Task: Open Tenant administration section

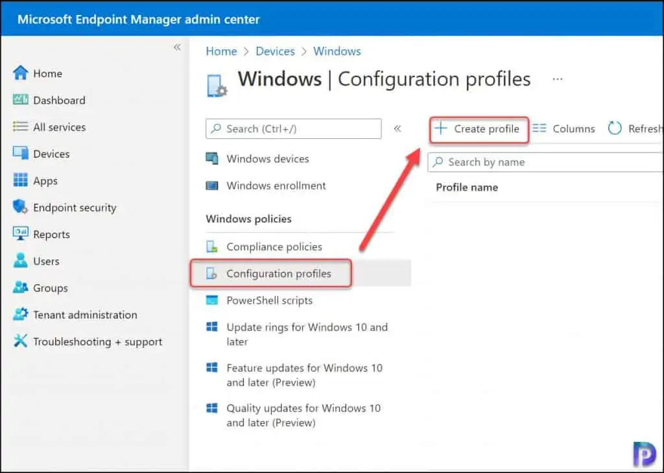Action: tap(85, 315)
